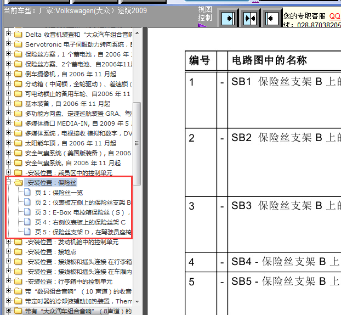Click tree scrollbar down arrow
The height and width of the screenshot is (315, 341).
point(137,302)
